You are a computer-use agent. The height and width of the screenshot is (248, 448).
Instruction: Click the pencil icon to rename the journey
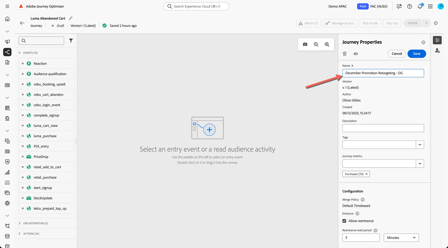[x=71, y=18]
